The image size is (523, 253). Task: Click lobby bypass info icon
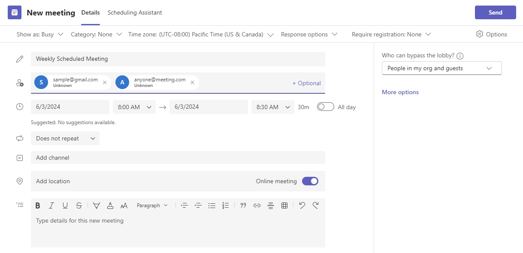click(x=460, y=56)
